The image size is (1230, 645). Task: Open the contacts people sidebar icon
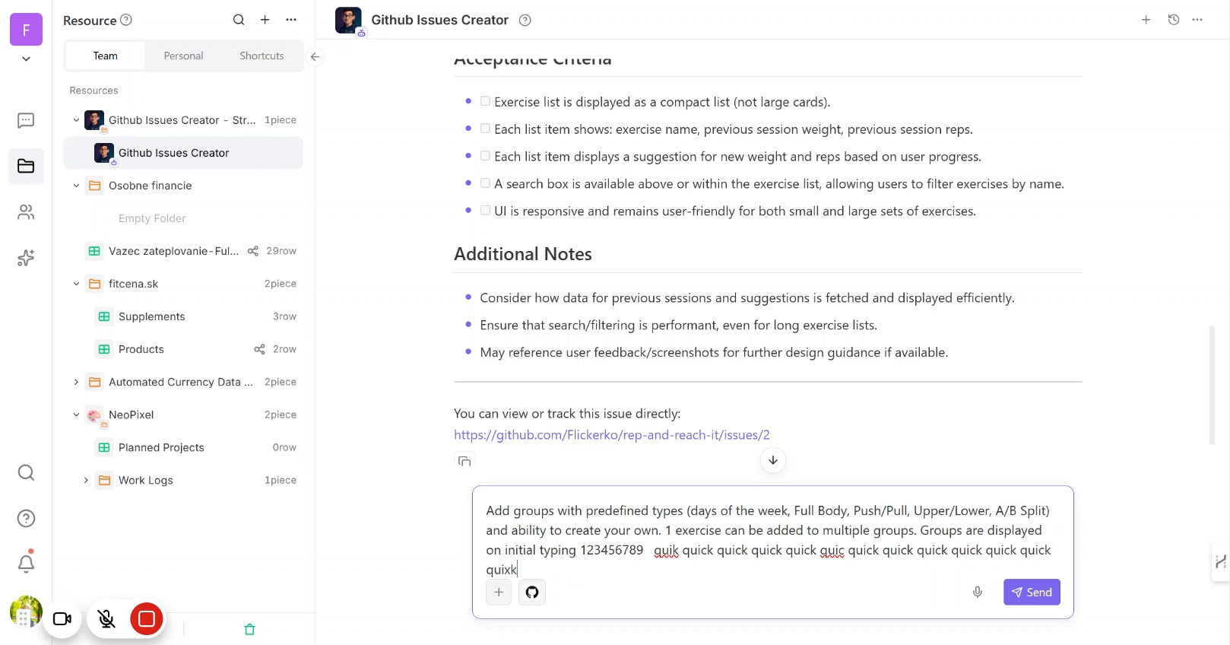(x=26, y=212)
